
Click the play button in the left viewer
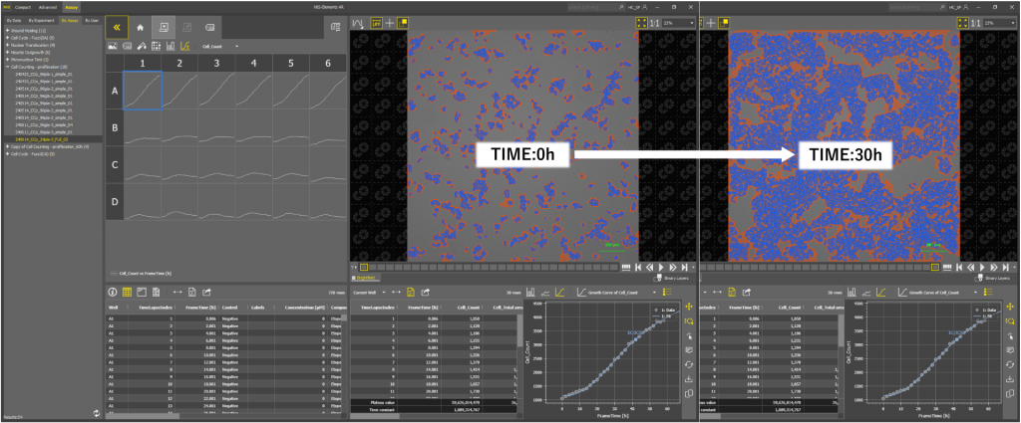coord(659,267)
